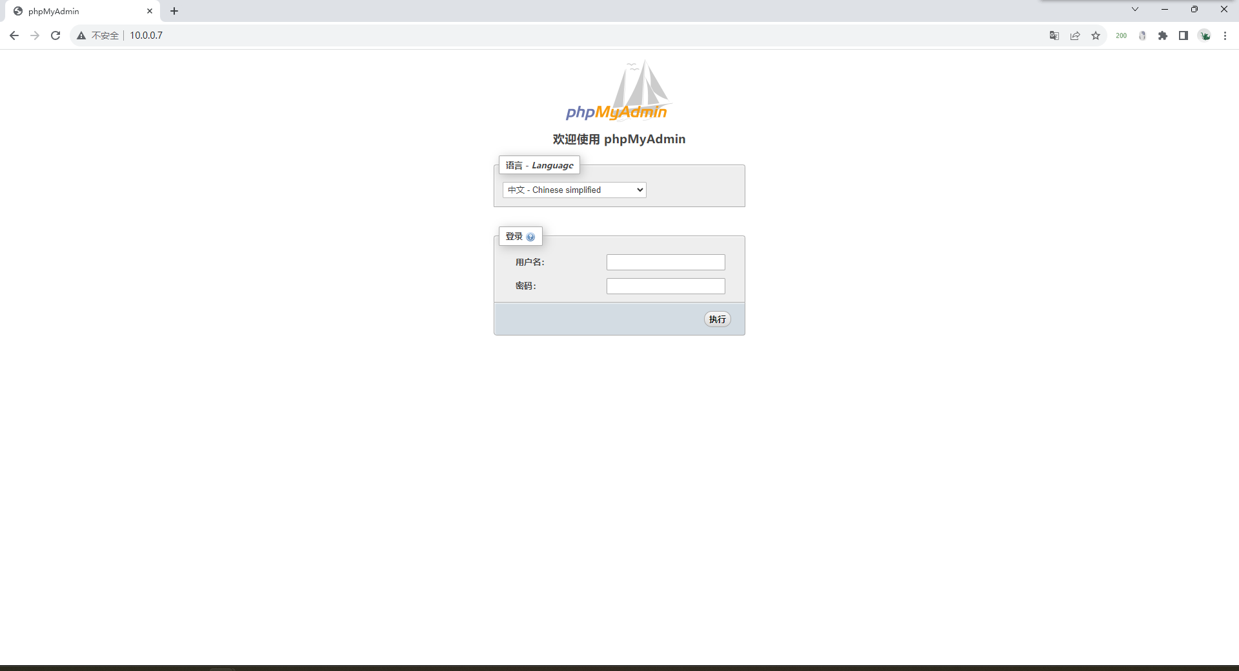Open the language selection dropdown
The width and height of the screenshot is (1239, 671).
pos(574,190)
